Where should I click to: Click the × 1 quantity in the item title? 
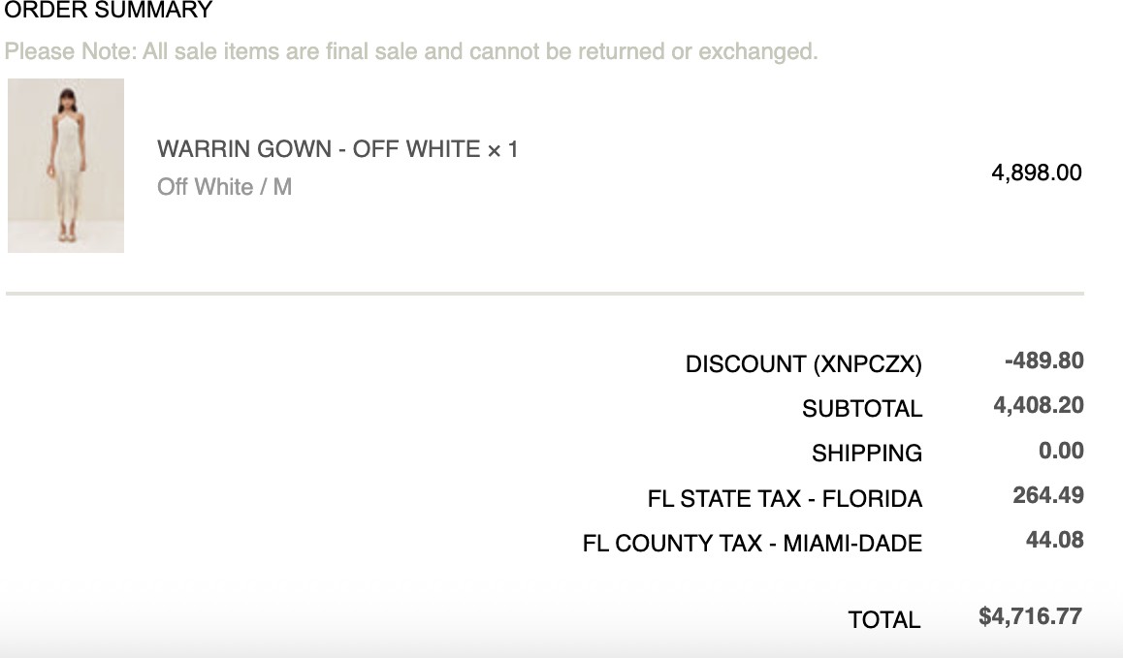point(502,149)
